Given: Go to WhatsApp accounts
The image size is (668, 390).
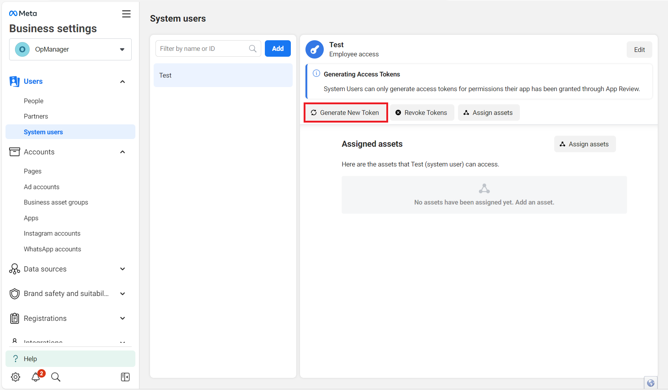Looking at the screenshot, I should pos(52,249).
